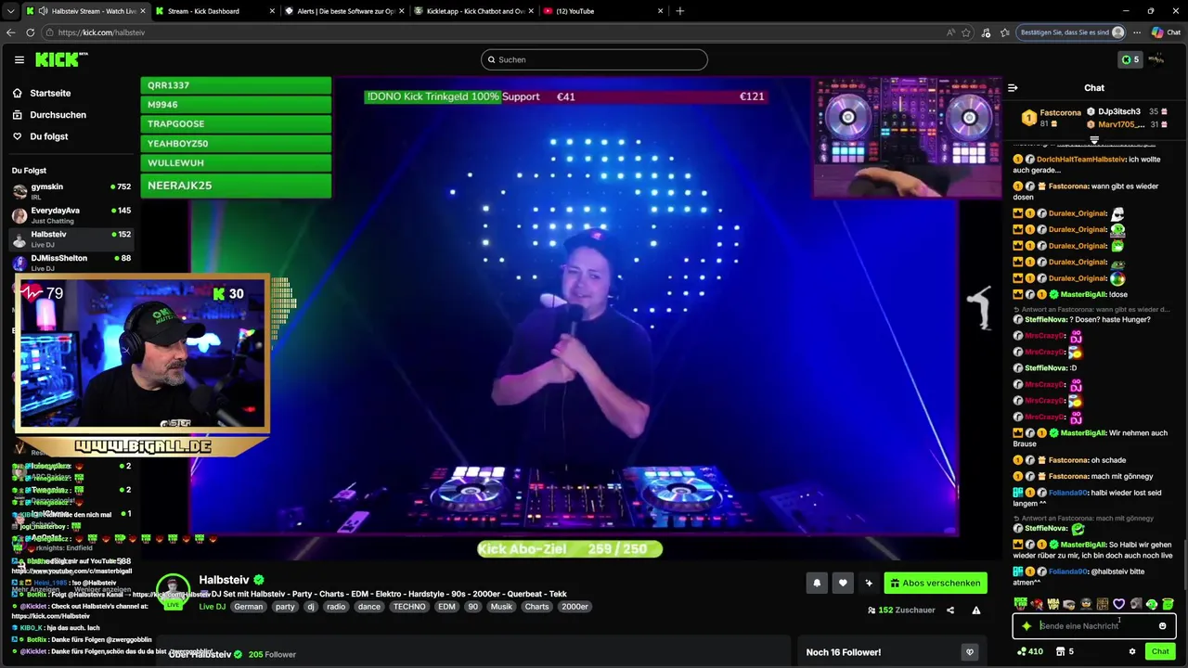The image size is (1188, 668).
Task: Open browser settings three-dot menu
Action: coord(1137,32)
